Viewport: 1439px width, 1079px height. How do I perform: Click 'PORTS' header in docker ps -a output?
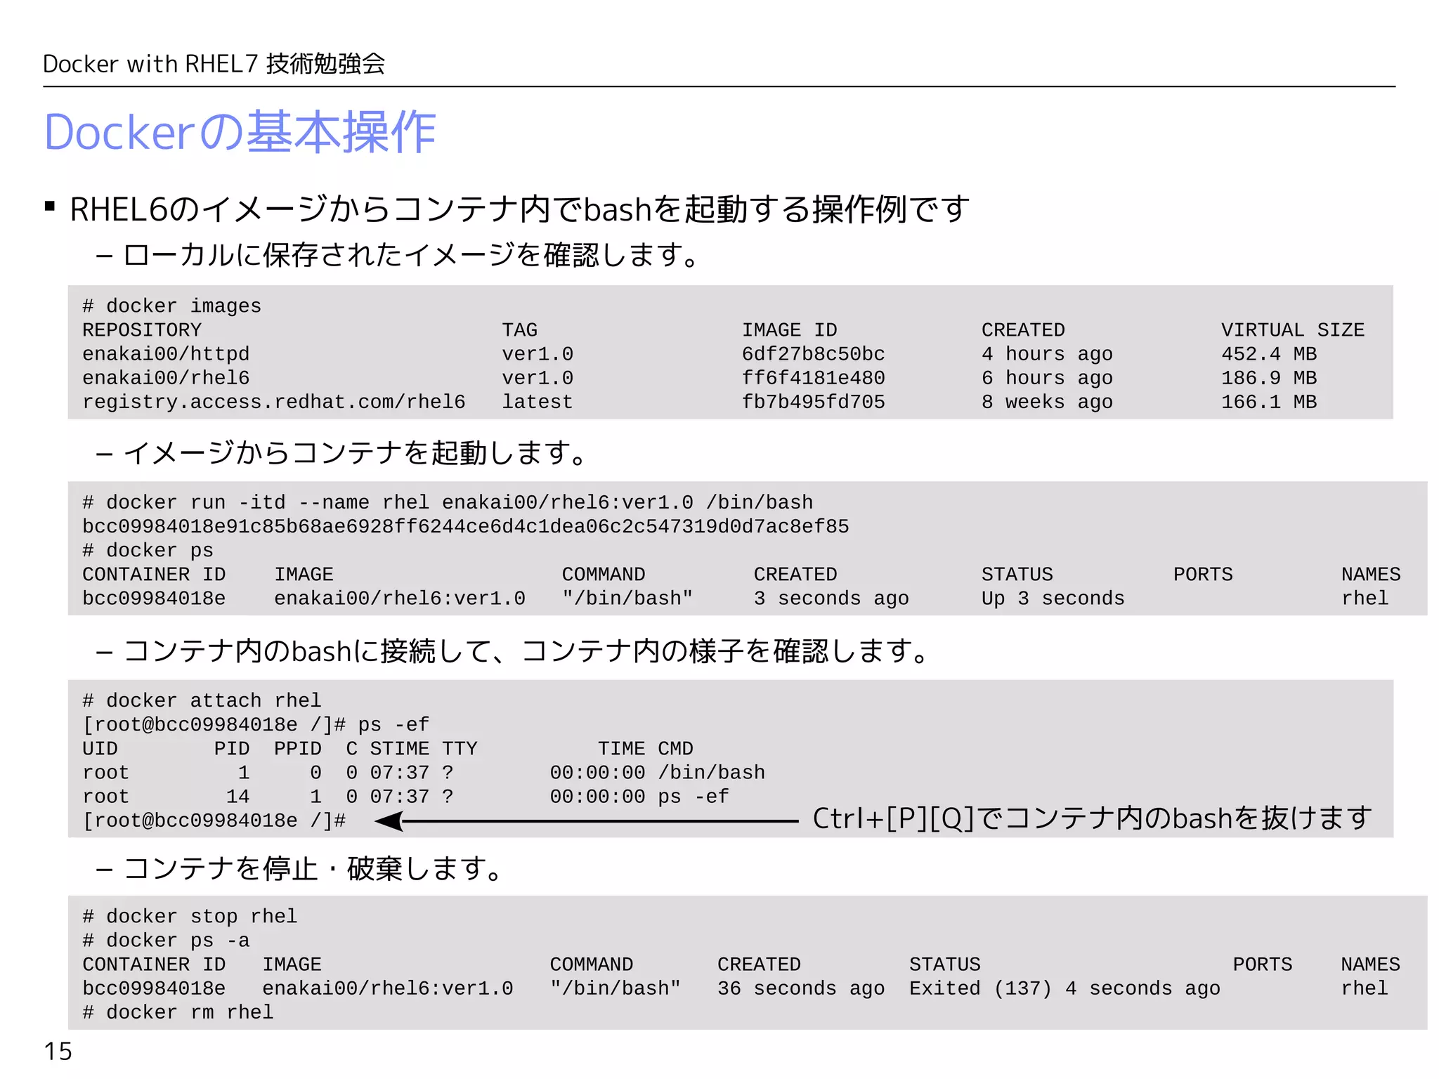click(x=1263, y=964)
